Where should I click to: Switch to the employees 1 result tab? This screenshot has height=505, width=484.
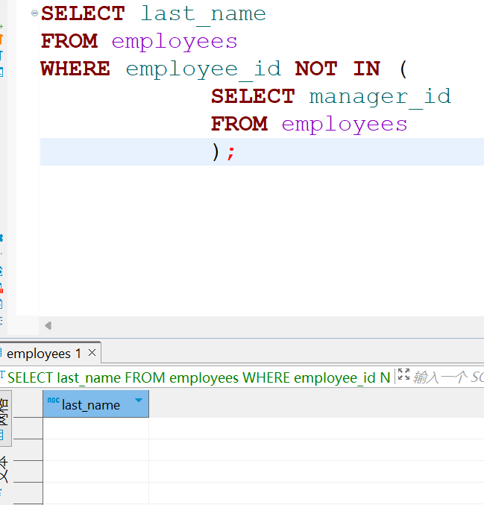[x=43, y=354]
